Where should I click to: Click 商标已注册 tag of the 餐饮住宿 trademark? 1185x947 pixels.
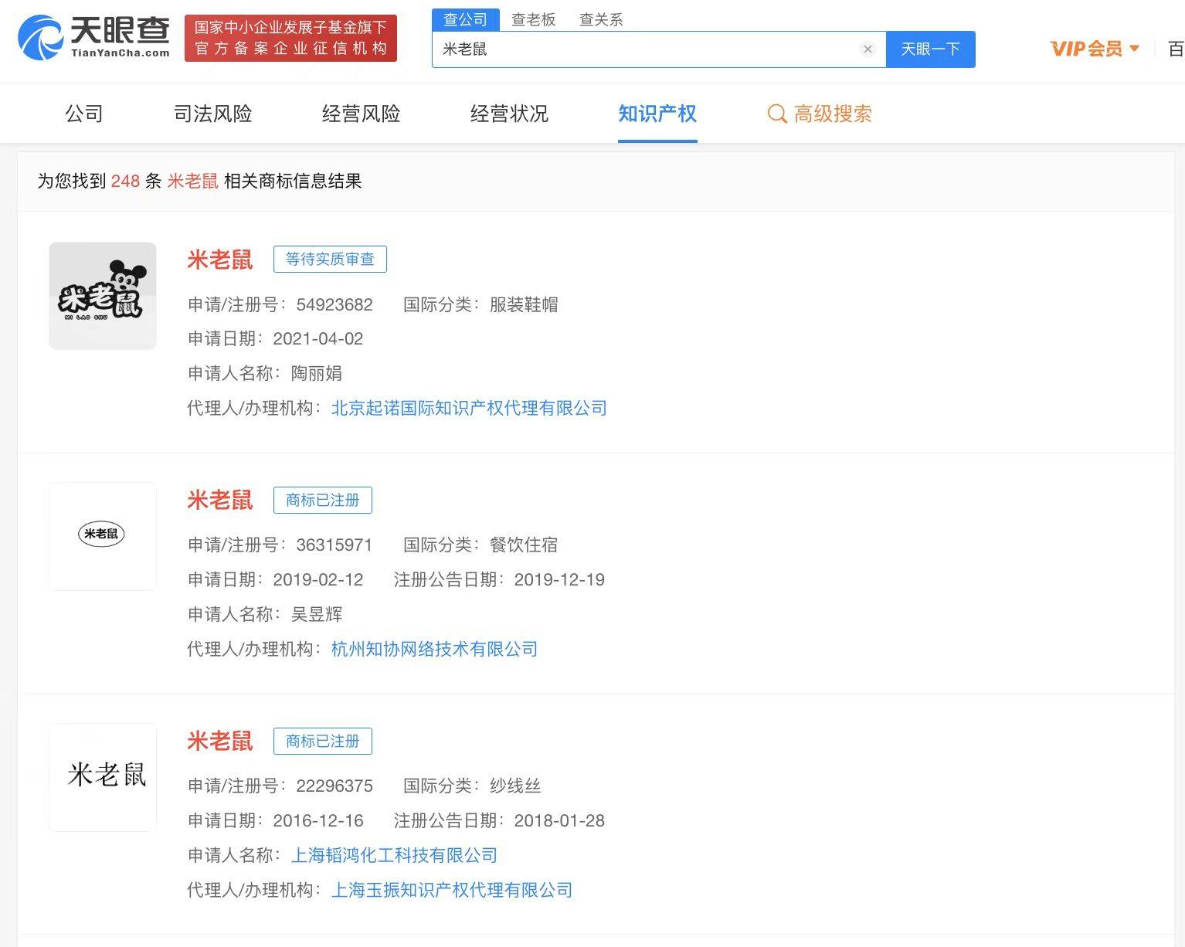tap(323, 501)
